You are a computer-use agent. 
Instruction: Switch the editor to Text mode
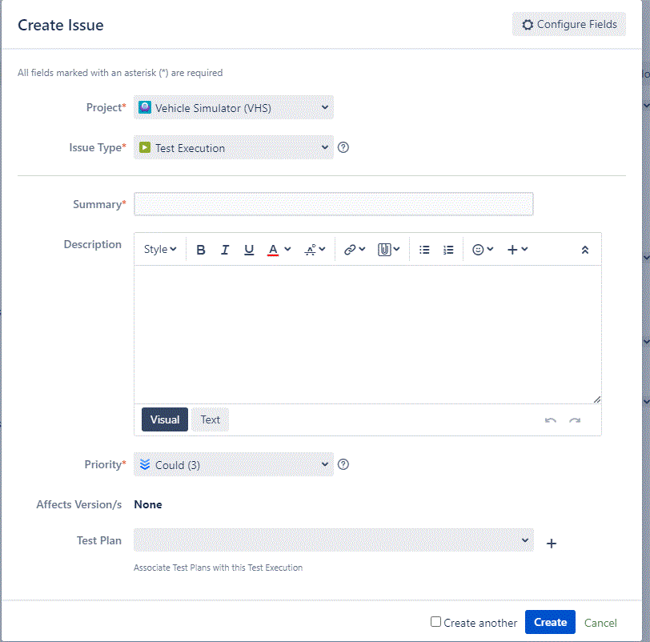pyautogui.click(x=210, y=419)
